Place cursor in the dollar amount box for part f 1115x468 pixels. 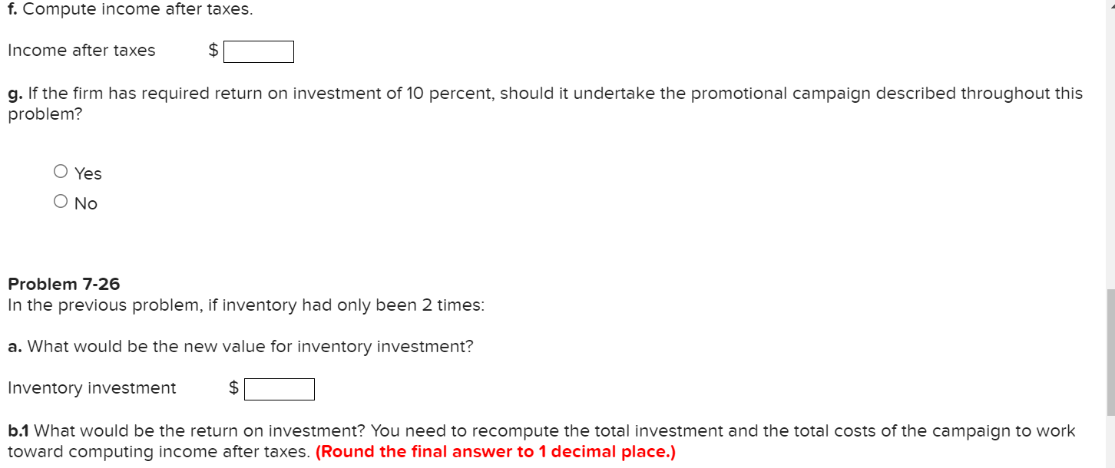(x=258, y=51)
